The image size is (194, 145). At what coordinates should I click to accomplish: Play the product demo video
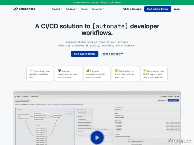tap(97, 138)
